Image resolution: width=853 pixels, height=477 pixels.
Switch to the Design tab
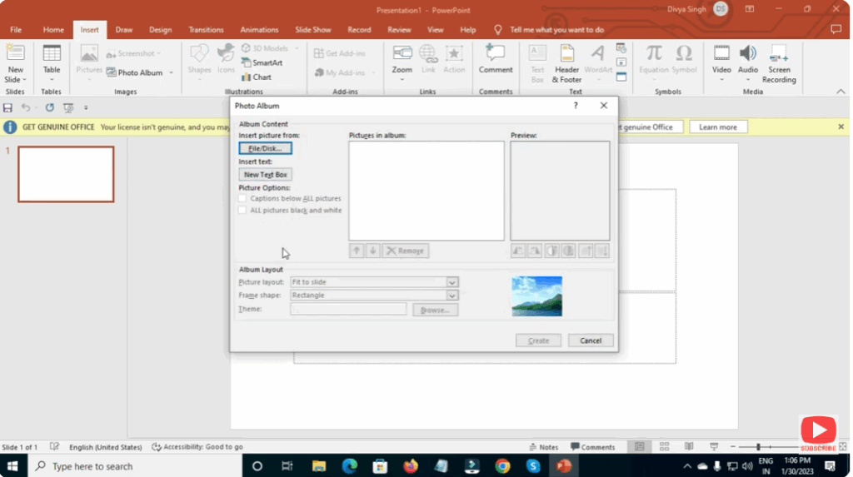(161, 30)
